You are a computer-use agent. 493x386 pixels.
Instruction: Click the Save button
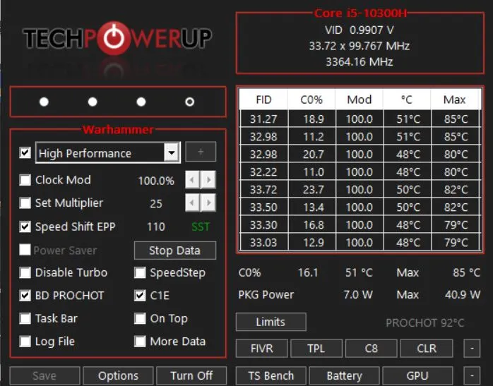coord(44,375)
